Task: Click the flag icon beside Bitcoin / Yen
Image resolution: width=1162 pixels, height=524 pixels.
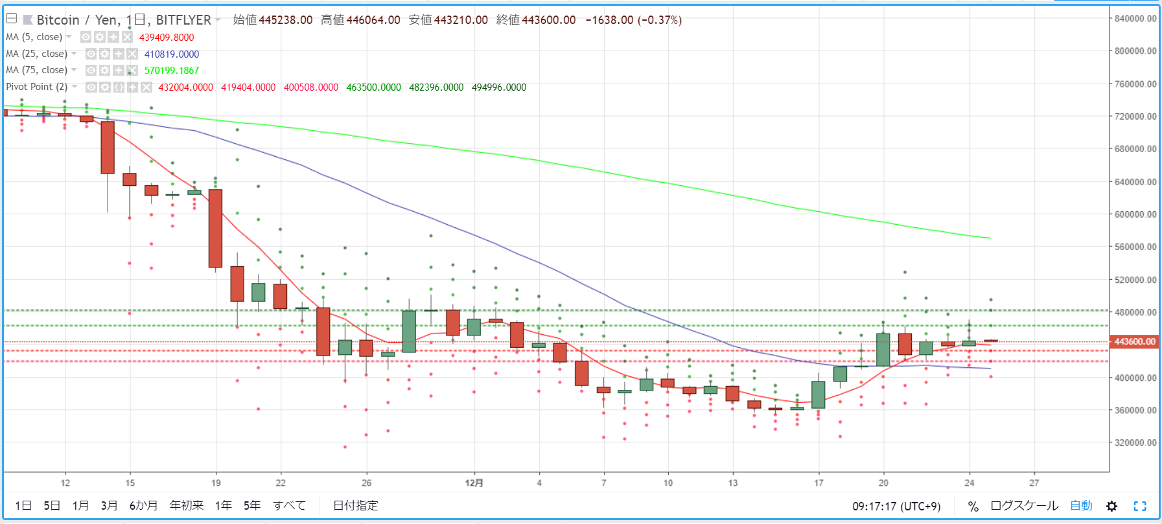Action: [x=28, y=20]
